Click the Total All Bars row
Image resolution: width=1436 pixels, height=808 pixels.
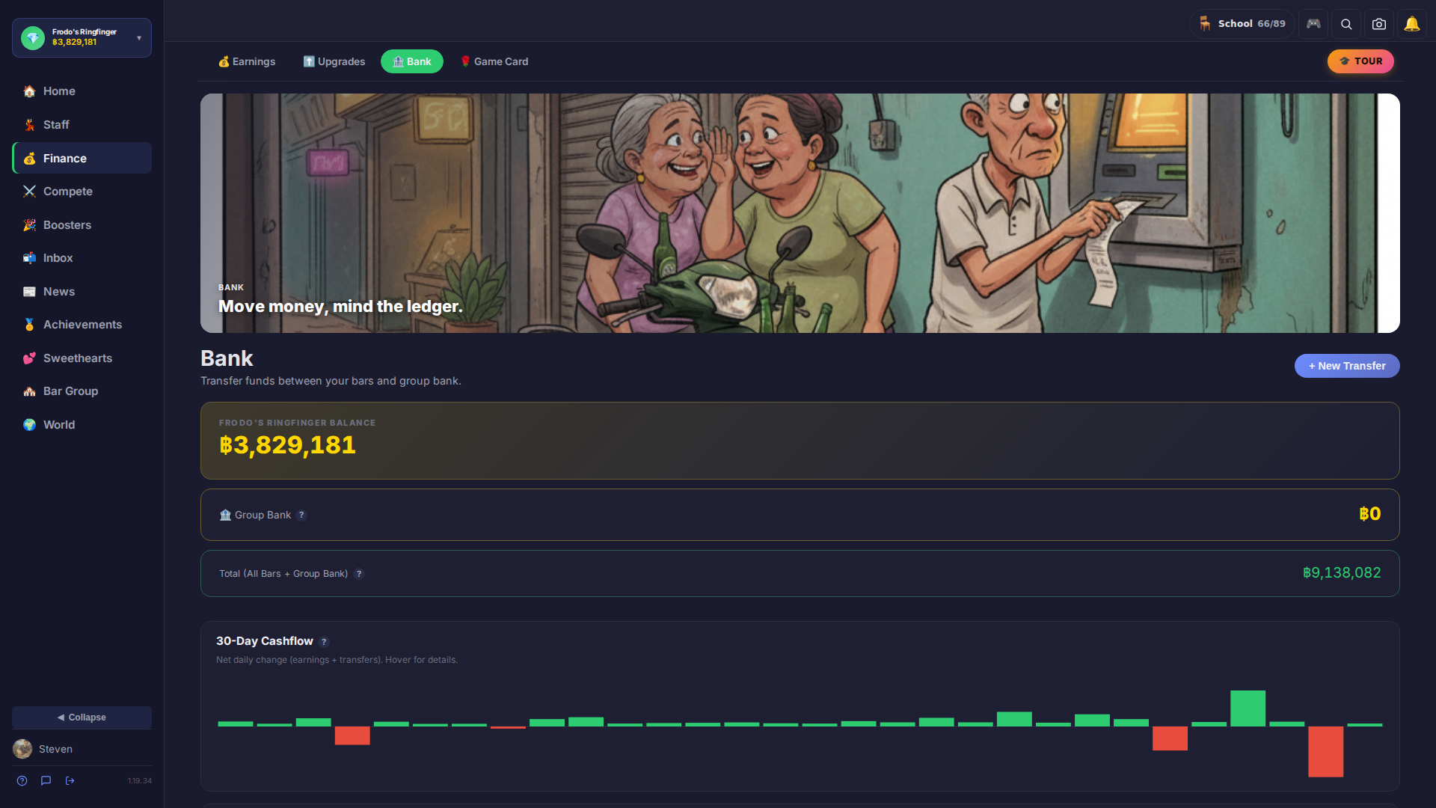tap(800, 574)
